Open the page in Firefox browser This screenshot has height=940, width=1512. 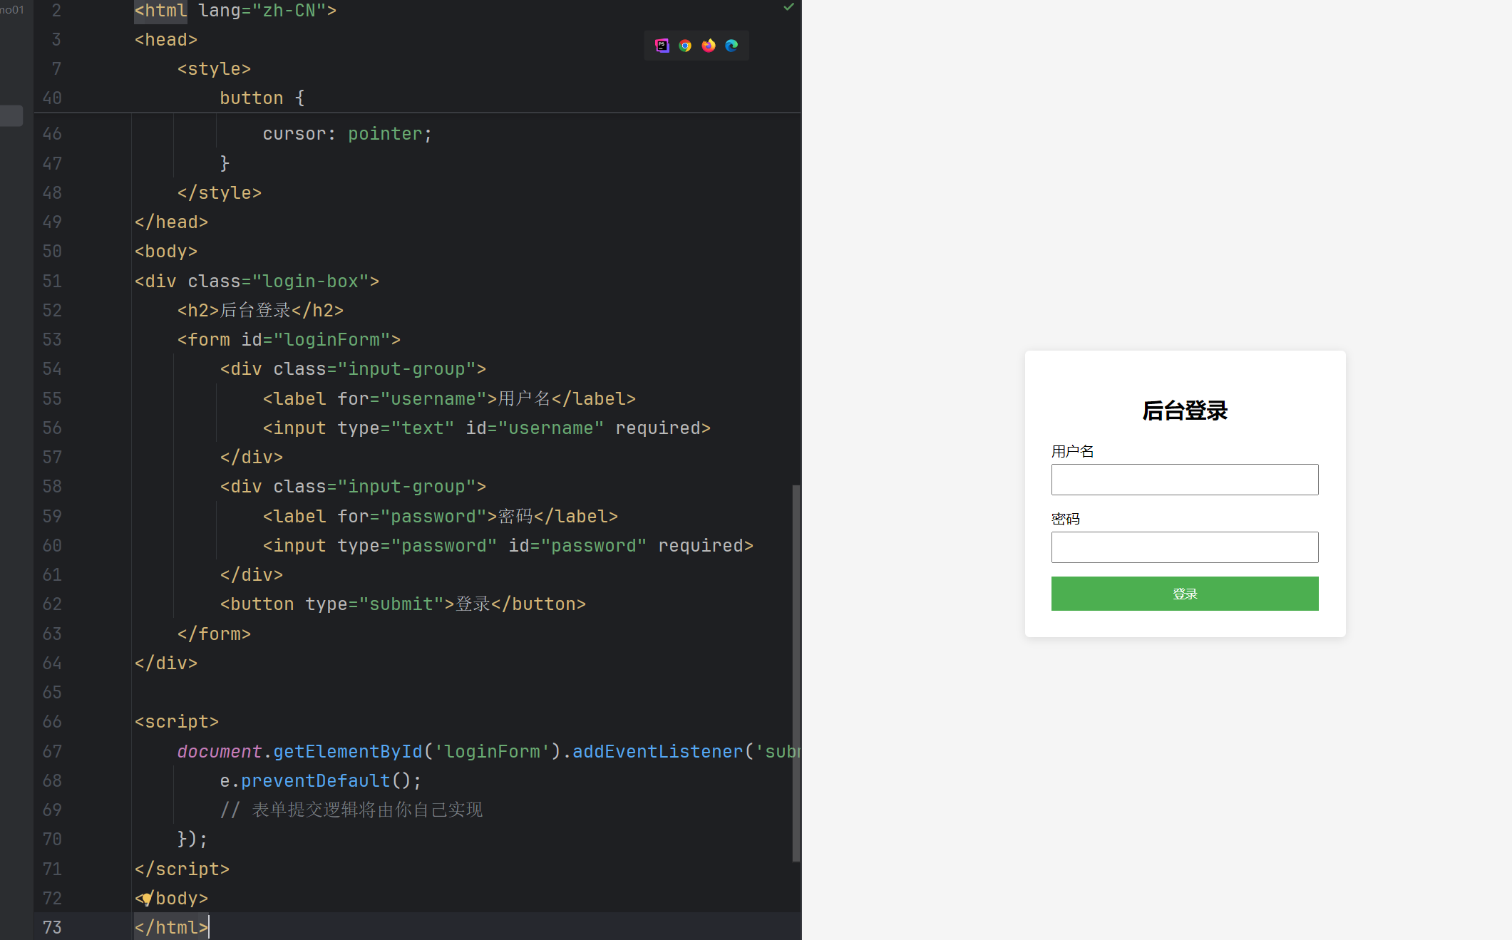click(x=709, y=46)
